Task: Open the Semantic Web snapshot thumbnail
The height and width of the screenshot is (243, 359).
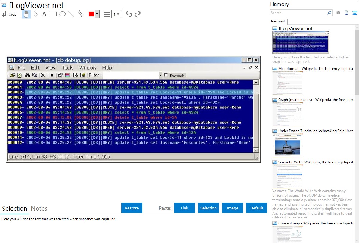Action: click(x=288, y=176)
